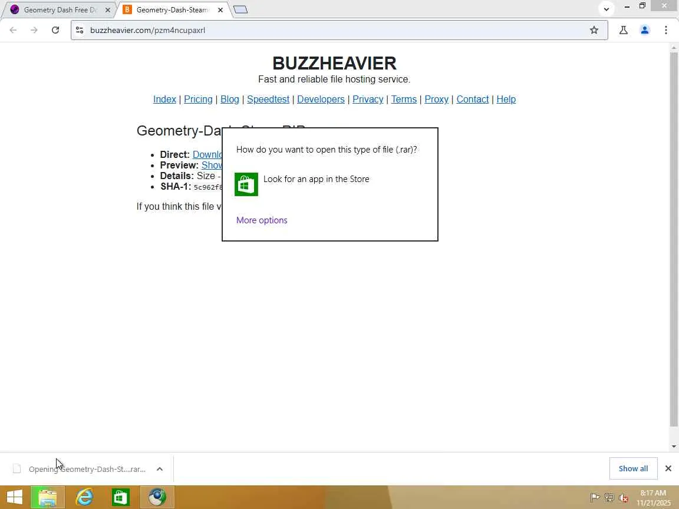Image resolution: width=679 pixels, height=509 pixels.
Task: Click the Geometry-Dash rar download item
Action: pos(87,469)
